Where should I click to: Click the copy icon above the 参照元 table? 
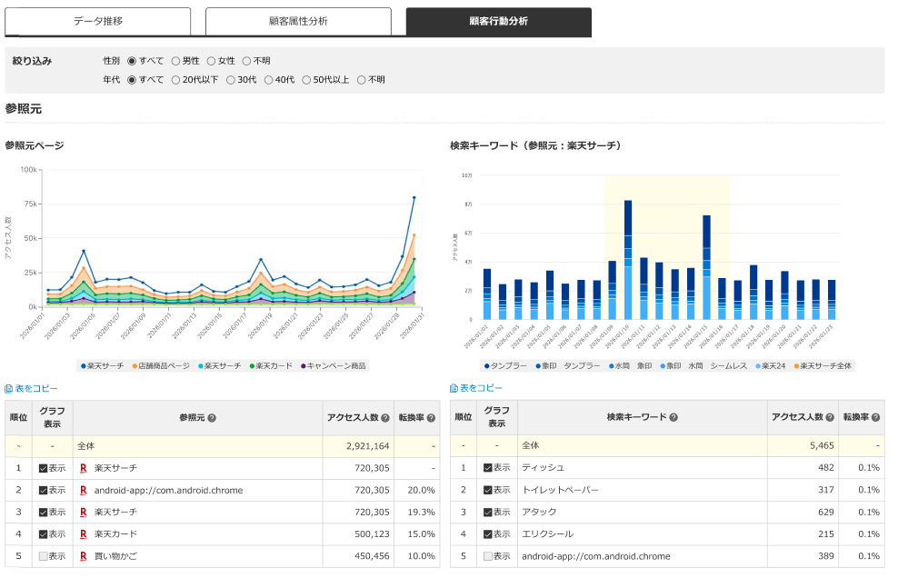(x=8, y=389)
